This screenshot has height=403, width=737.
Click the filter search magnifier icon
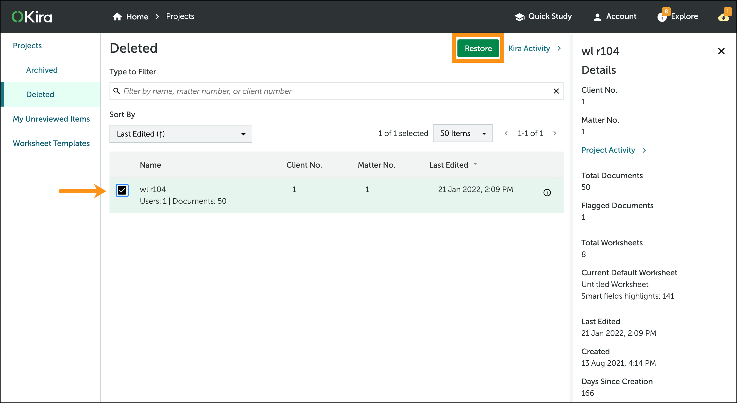(116, 91)
